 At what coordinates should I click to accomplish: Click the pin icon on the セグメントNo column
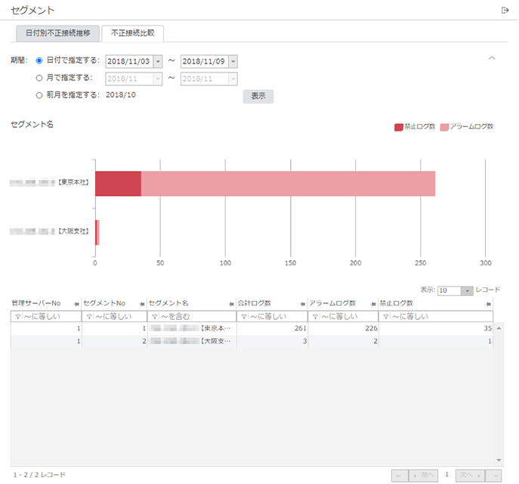(142, 303)
